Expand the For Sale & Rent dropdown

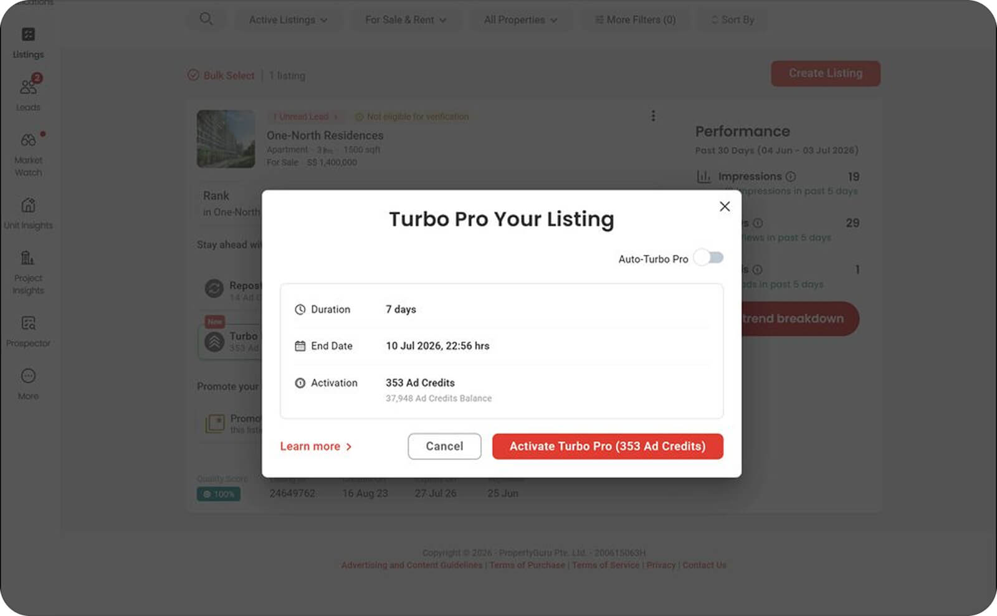coord(406,20)
